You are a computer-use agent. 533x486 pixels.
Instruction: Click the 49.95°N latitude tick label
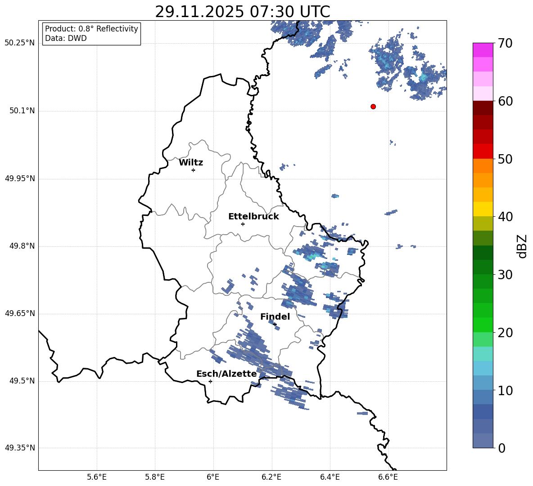20,178
